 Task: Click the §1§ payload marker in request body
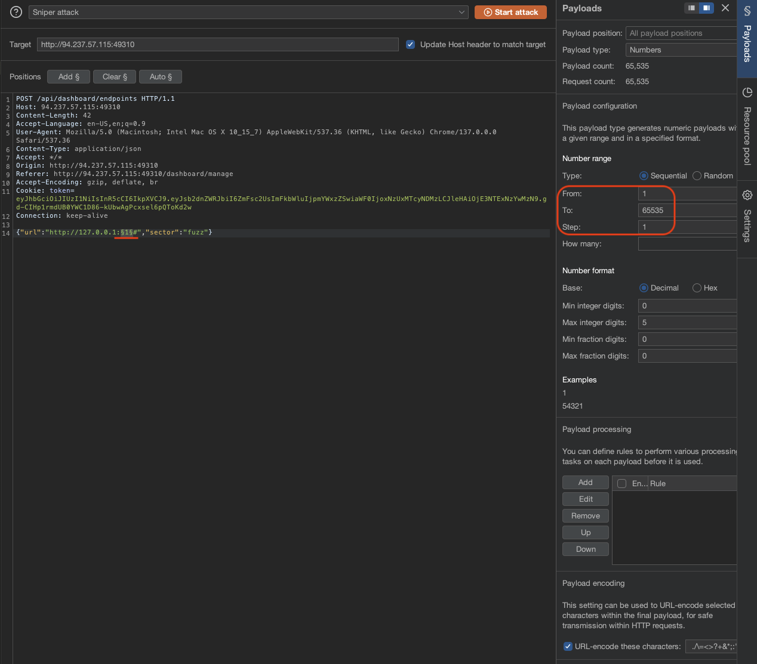point(127,233)
